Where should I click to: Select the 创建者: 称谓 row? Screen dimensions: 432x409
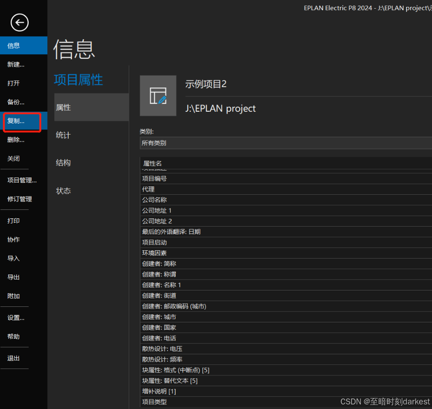(286, 274)
